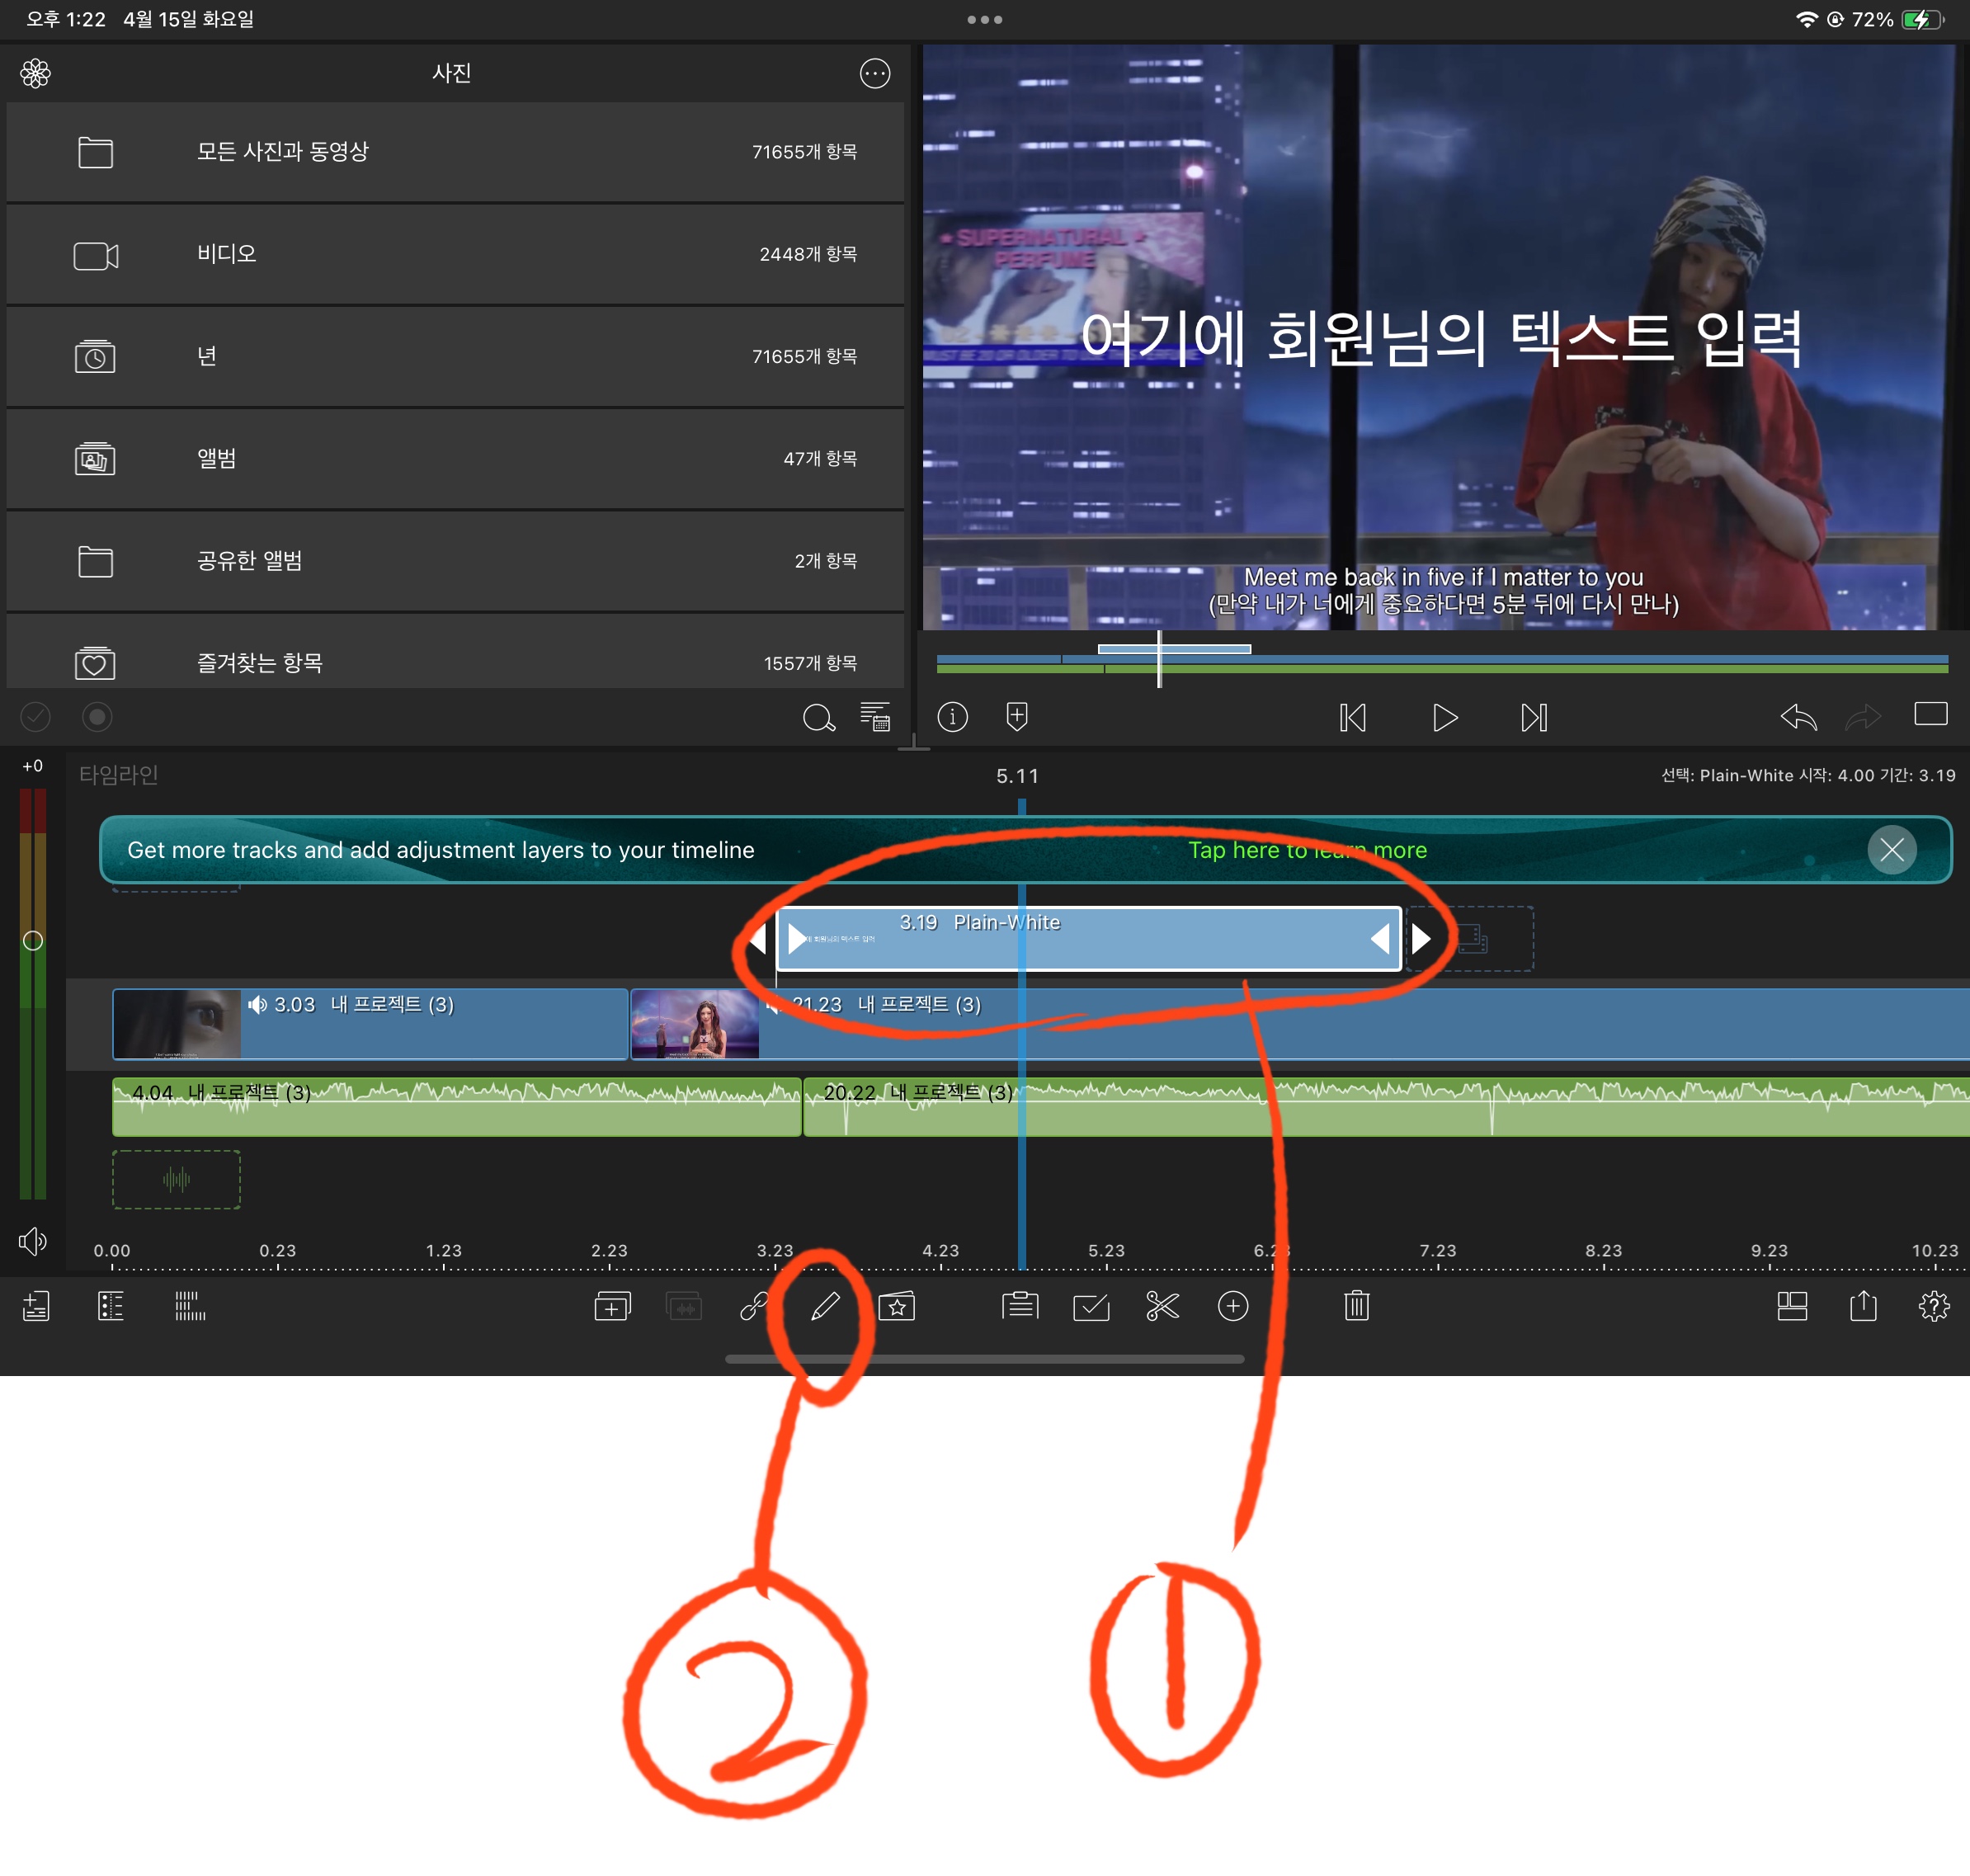
Task: Play the preview video
Action: point(1444,718)
